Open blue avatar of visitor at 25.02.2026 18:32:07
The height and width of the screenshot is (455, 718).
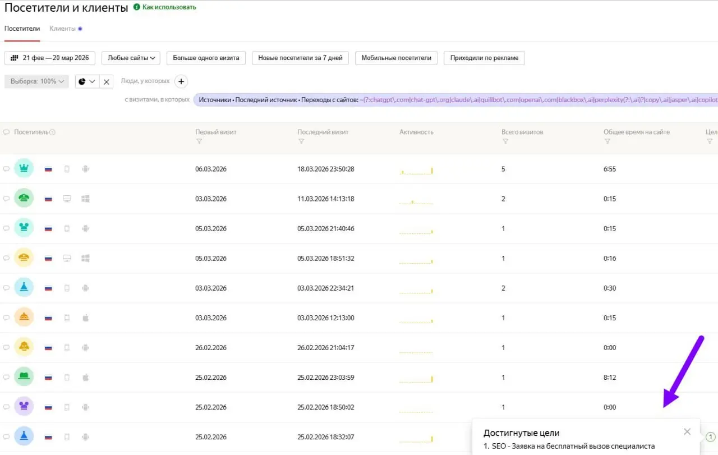tap(24, 436)
